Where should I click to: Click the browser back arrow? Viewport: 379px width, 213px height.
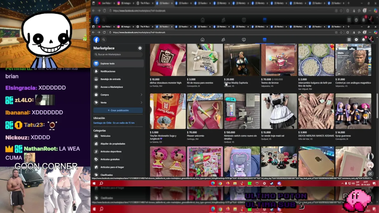[94, 32]
